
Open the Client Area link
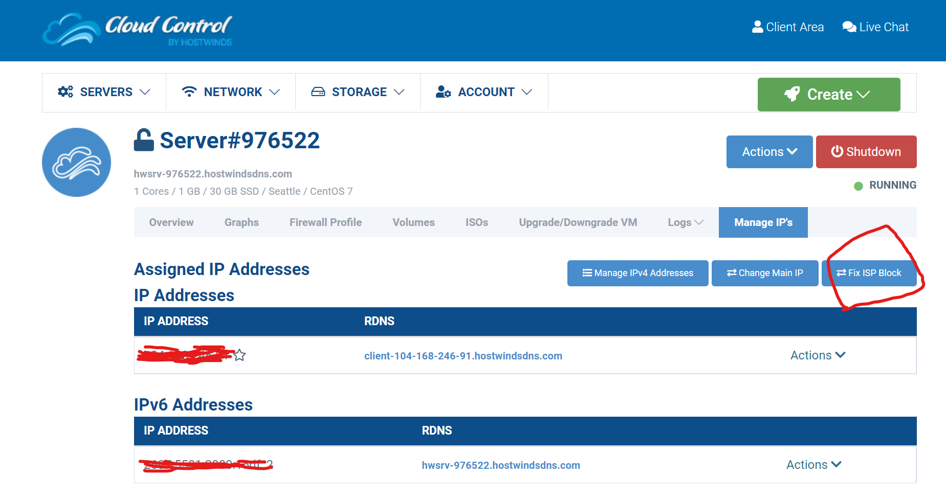(788, 27)
